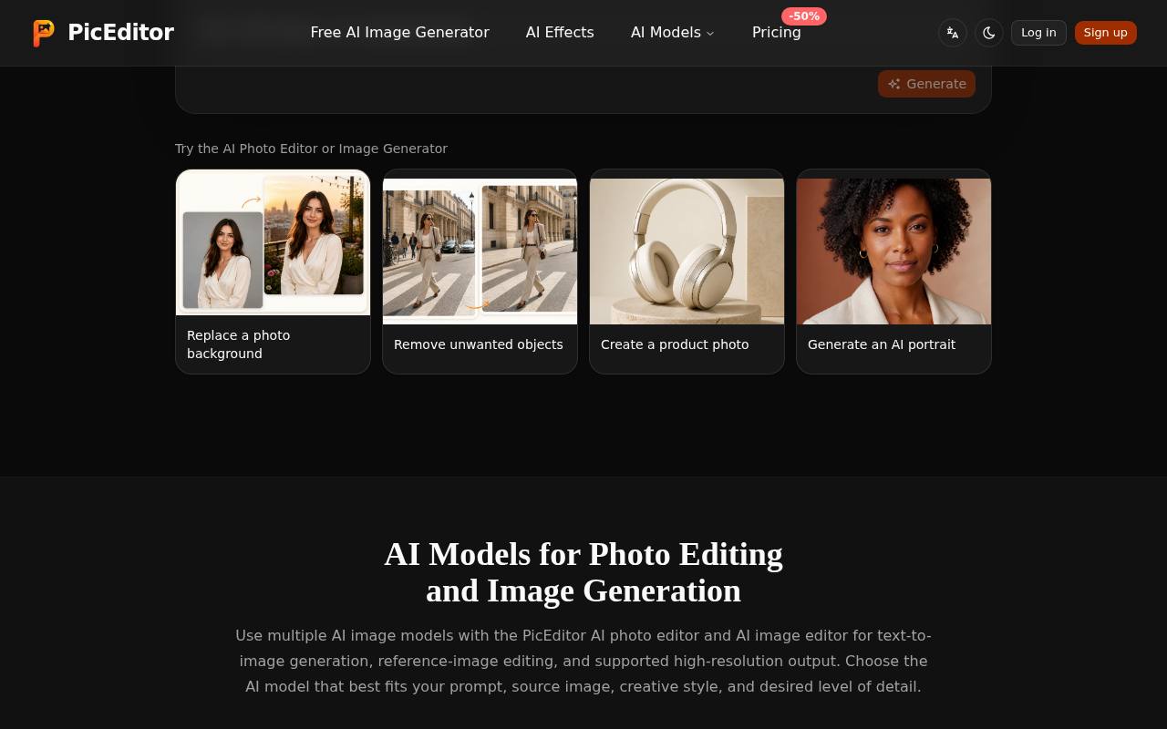This screenshot has height=729, width=1167.
Task: Expand the AI Models dropdown menu
Action: point(673,33)
